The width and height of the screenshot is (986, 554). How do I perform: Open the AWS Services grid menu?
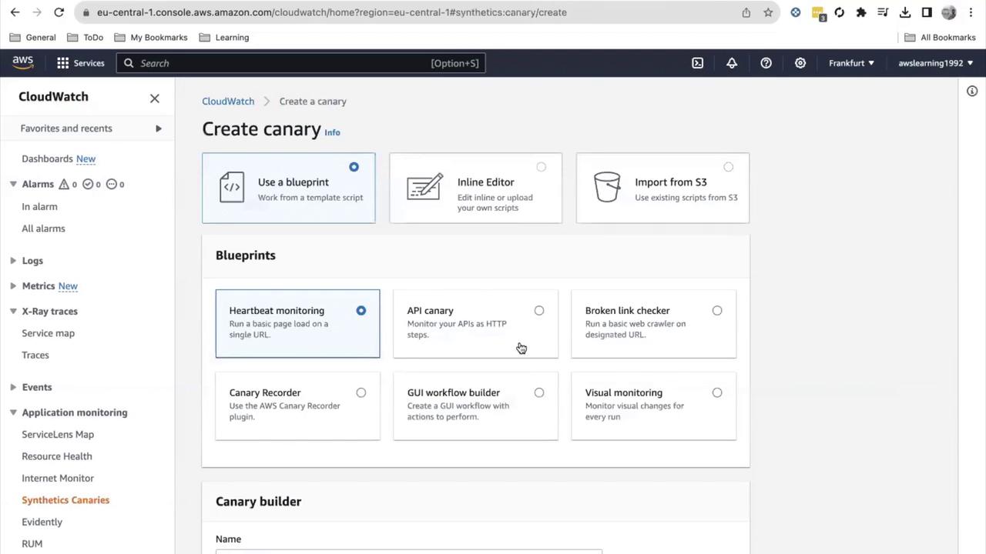click(80, 63)
